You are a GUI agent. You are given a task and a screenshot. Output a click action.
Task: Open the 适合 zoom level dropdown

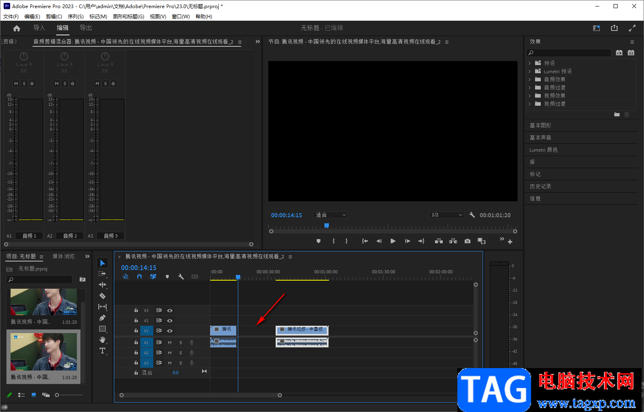[331, 215]
